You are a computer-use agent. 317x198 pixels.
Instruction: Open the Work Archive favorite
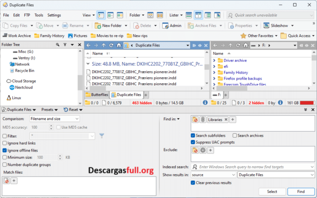coord(16,36)
